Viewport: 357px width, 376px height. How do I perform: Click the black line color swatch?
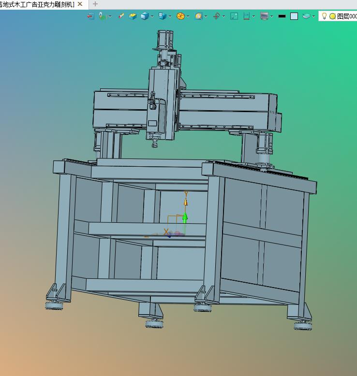click(282, 16)
